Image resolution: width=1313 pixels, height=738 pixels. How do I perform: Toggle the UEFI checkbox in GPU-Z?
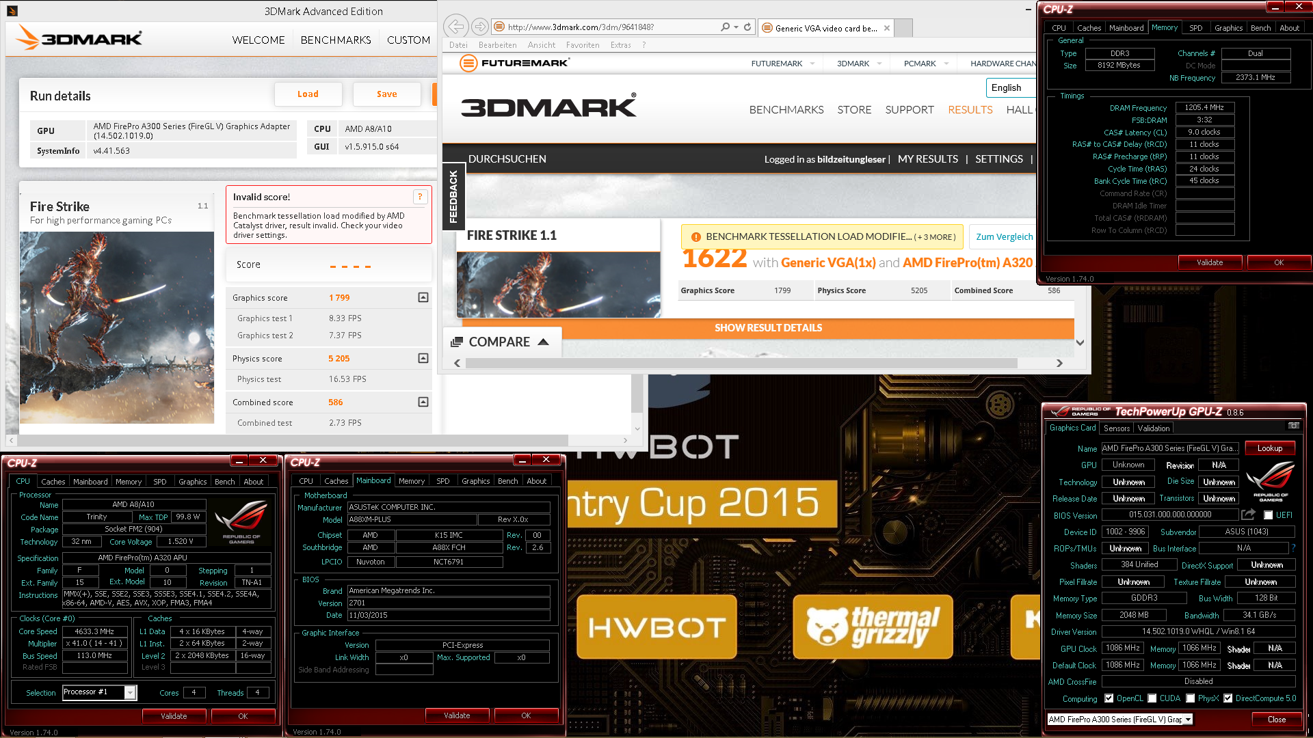pos(1269,515)
